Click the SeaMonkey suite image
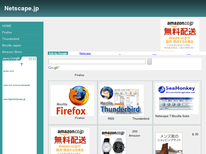This screenshot has height=154, width=206. tap(177, 99)
